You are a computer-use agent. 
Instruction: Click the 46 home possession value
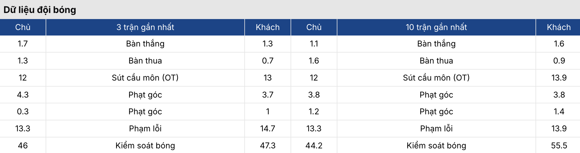tap(23, 145)
